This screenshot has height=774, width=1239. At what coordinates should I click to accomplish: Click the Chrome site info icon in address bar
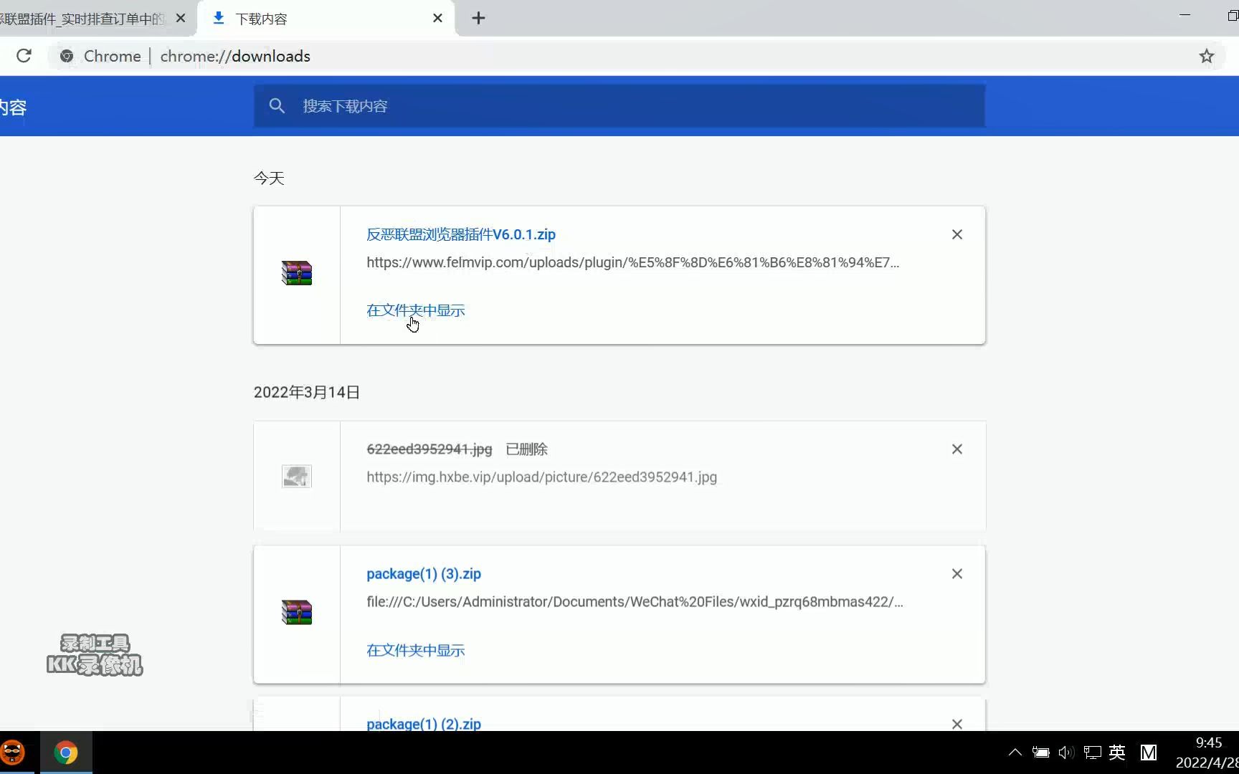click(x=67, y=56)
